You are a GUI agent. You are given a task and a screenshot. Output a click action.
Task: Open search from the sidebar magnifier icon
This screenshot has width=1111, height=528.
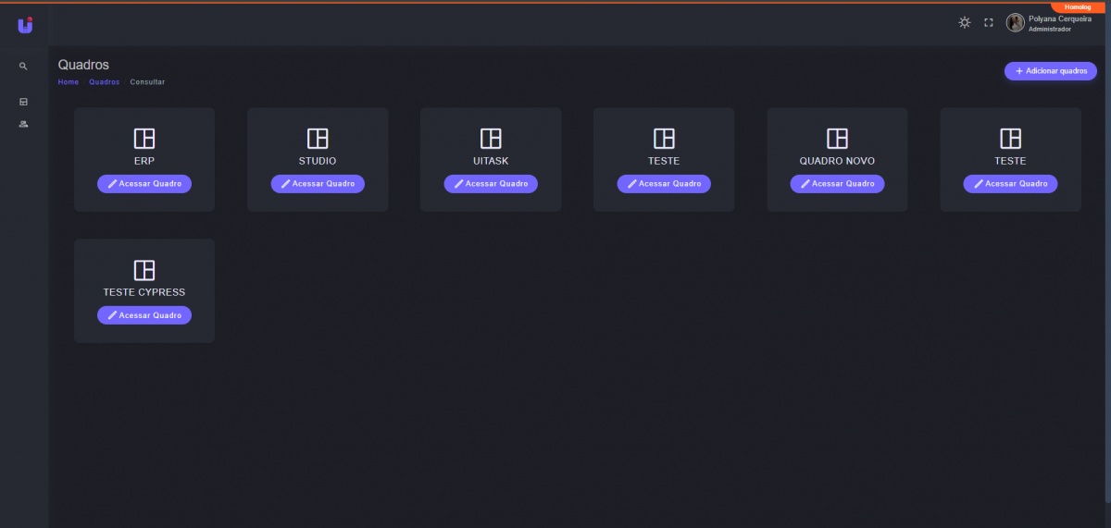coord(23,67)
